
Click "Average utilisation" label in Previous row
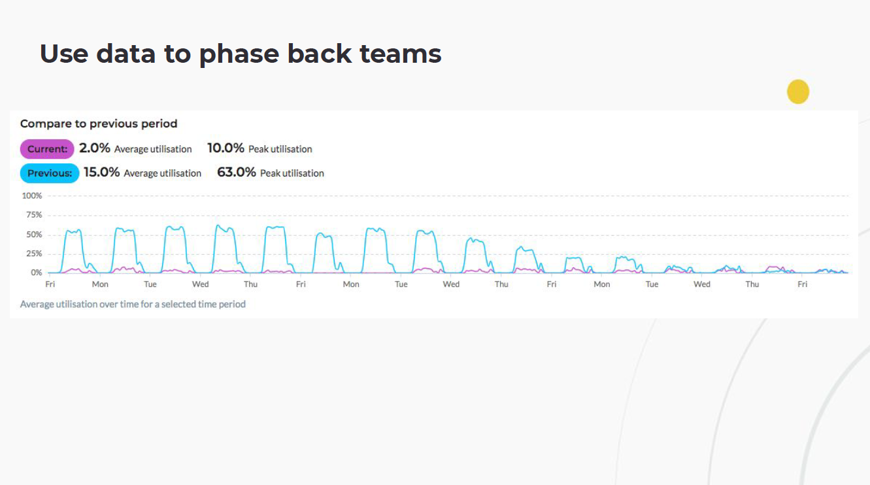pos(163,173)
